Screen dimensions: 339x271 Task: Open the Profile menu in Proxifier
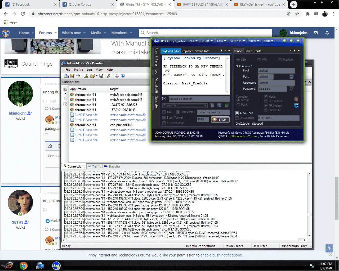pos(78,70)
